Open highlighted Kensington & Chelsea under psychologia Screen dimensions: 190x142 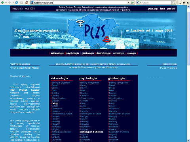(91, 132)
